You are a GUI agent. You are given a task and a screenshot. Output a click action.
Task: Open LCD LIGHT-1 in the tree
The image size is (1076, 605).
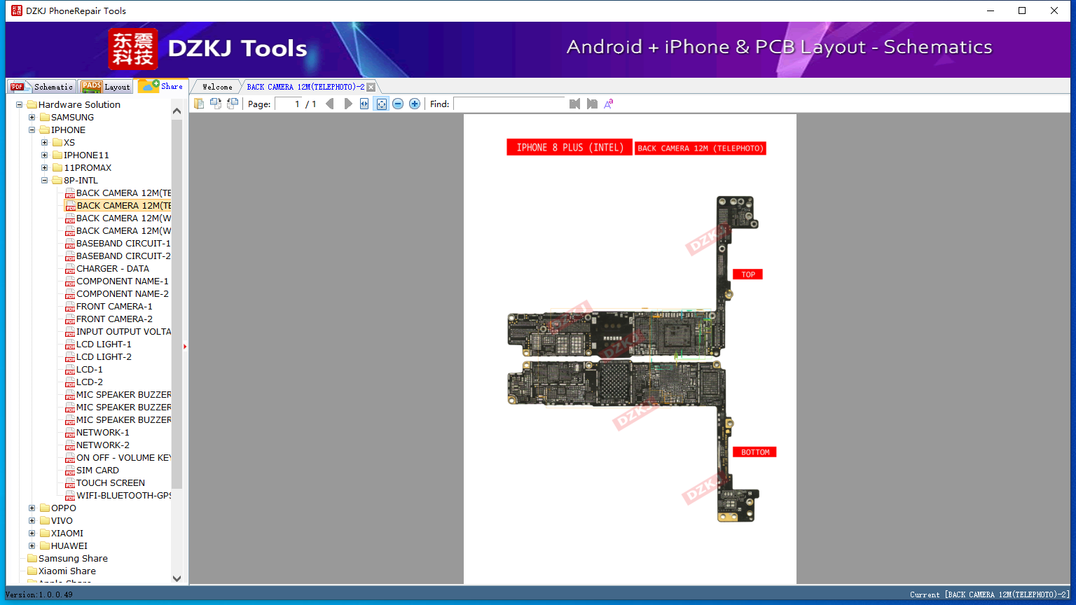pos(104,345)
